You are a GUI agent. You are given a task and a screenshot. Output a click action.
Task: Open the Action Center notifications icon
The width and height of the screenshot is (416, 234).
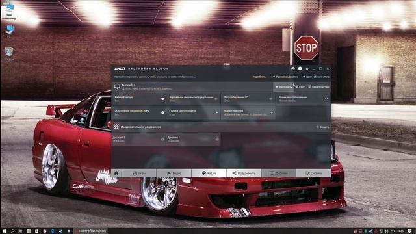pyautogui.click(x=409, y=231)
